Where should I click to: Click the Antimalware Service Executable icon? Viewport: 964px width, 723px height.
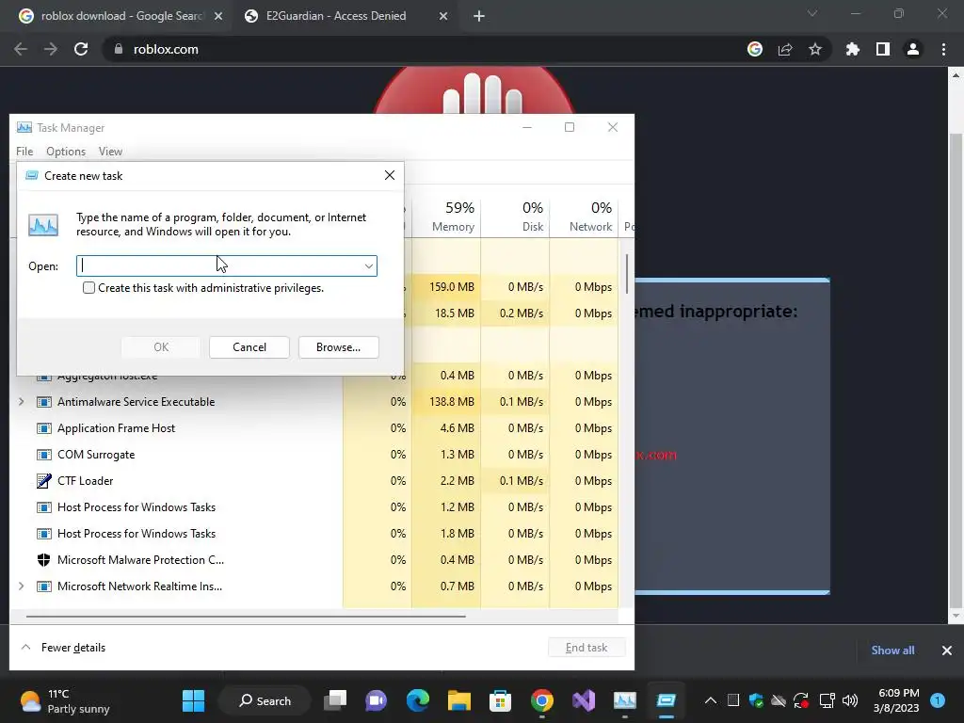pos(43,401)
